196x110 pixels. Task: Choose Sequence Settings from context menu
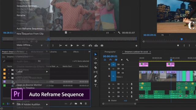[x=28, y=6]
